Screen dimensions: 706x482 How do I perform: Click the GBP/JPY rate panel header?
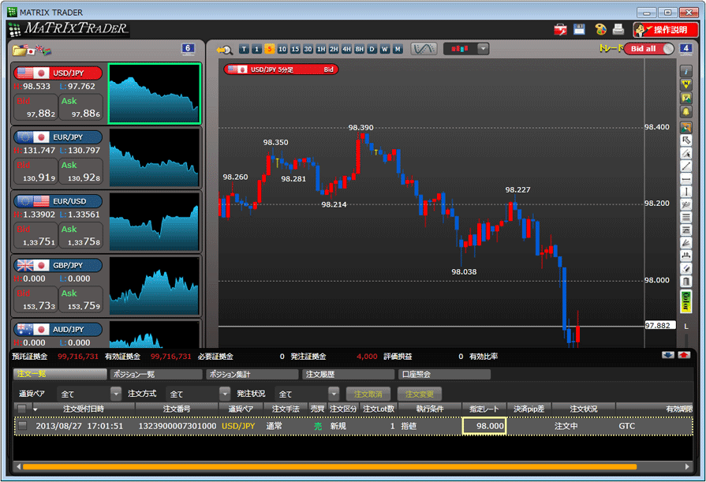coord(58,265)
